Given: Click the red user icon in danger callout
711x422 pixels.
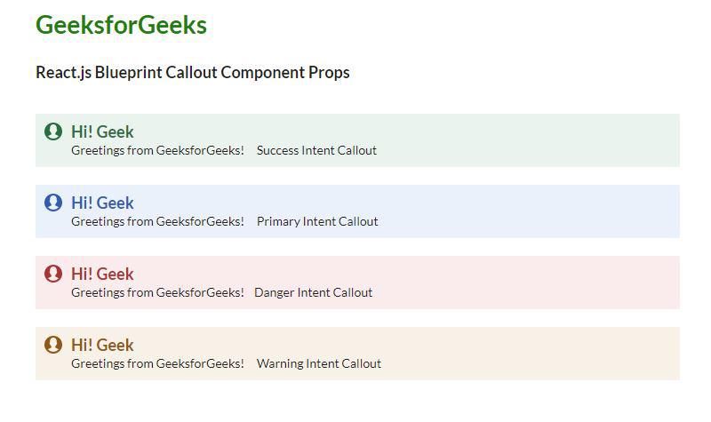Looking at the screenshot, I should pos(53,274).
